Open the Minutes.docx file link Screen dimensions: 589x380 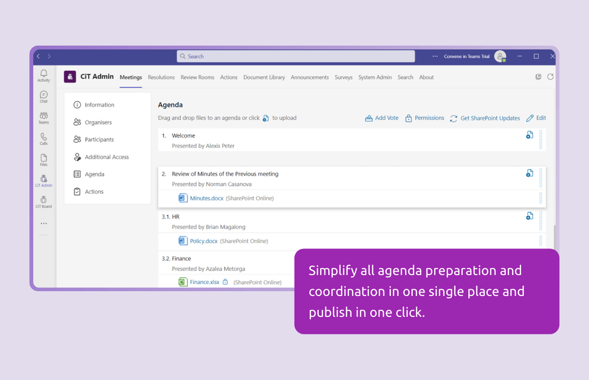pyautogui.click(x=207, y=199)
